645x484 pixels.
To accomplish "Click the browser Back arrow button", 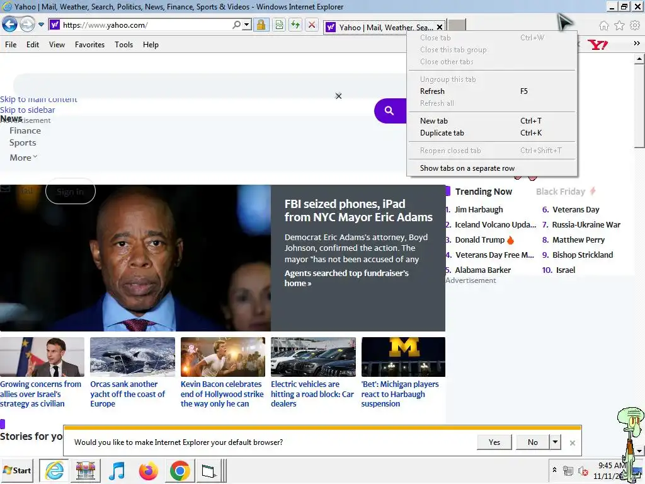I will 9,25.
